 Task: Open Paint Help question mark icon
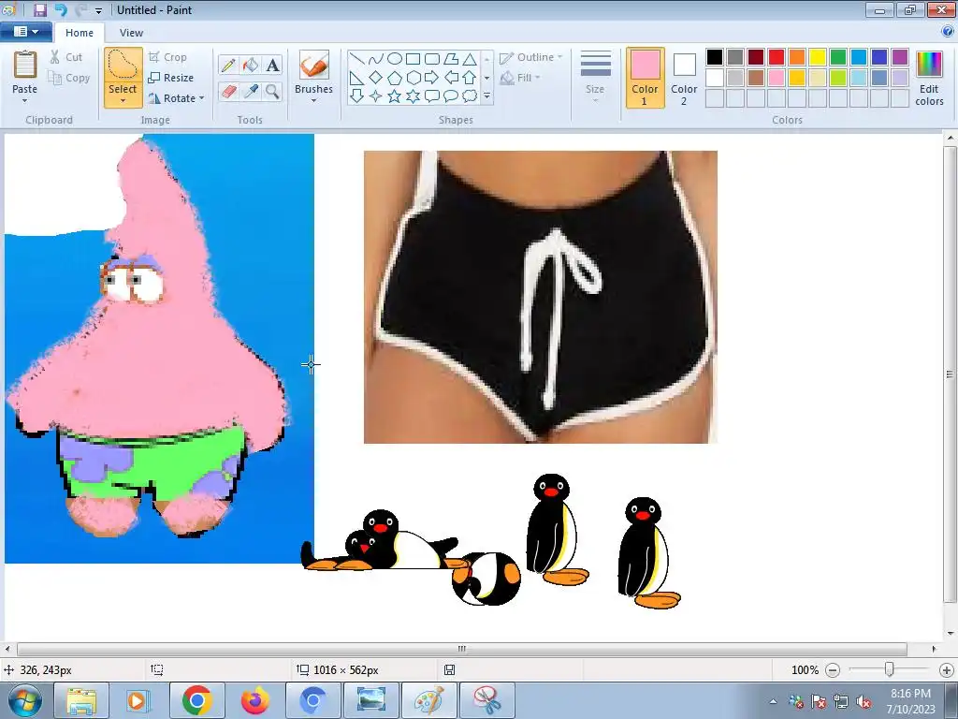[x=948, y=31]
